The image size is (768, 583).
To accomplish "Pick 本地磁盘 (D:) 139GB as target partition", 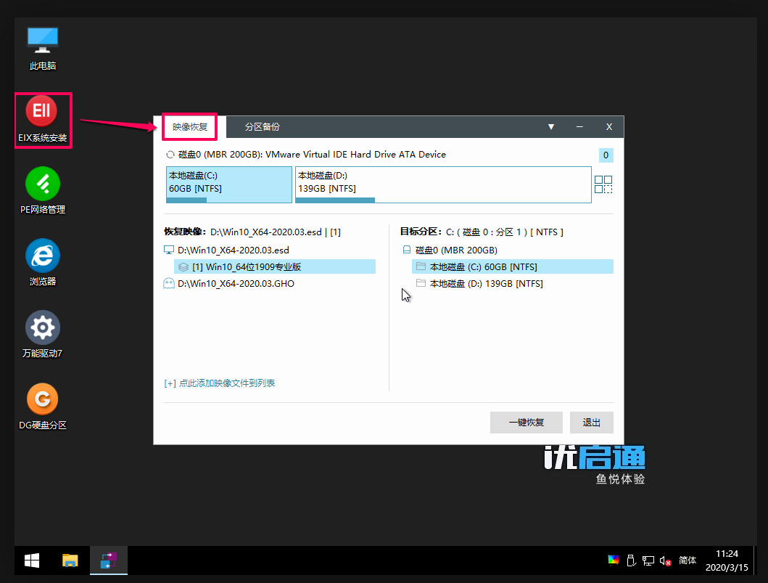I will point(486,284).
